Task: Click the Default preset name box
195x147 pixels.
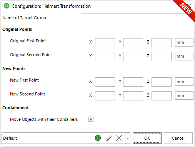Action: tap(47, 138)
